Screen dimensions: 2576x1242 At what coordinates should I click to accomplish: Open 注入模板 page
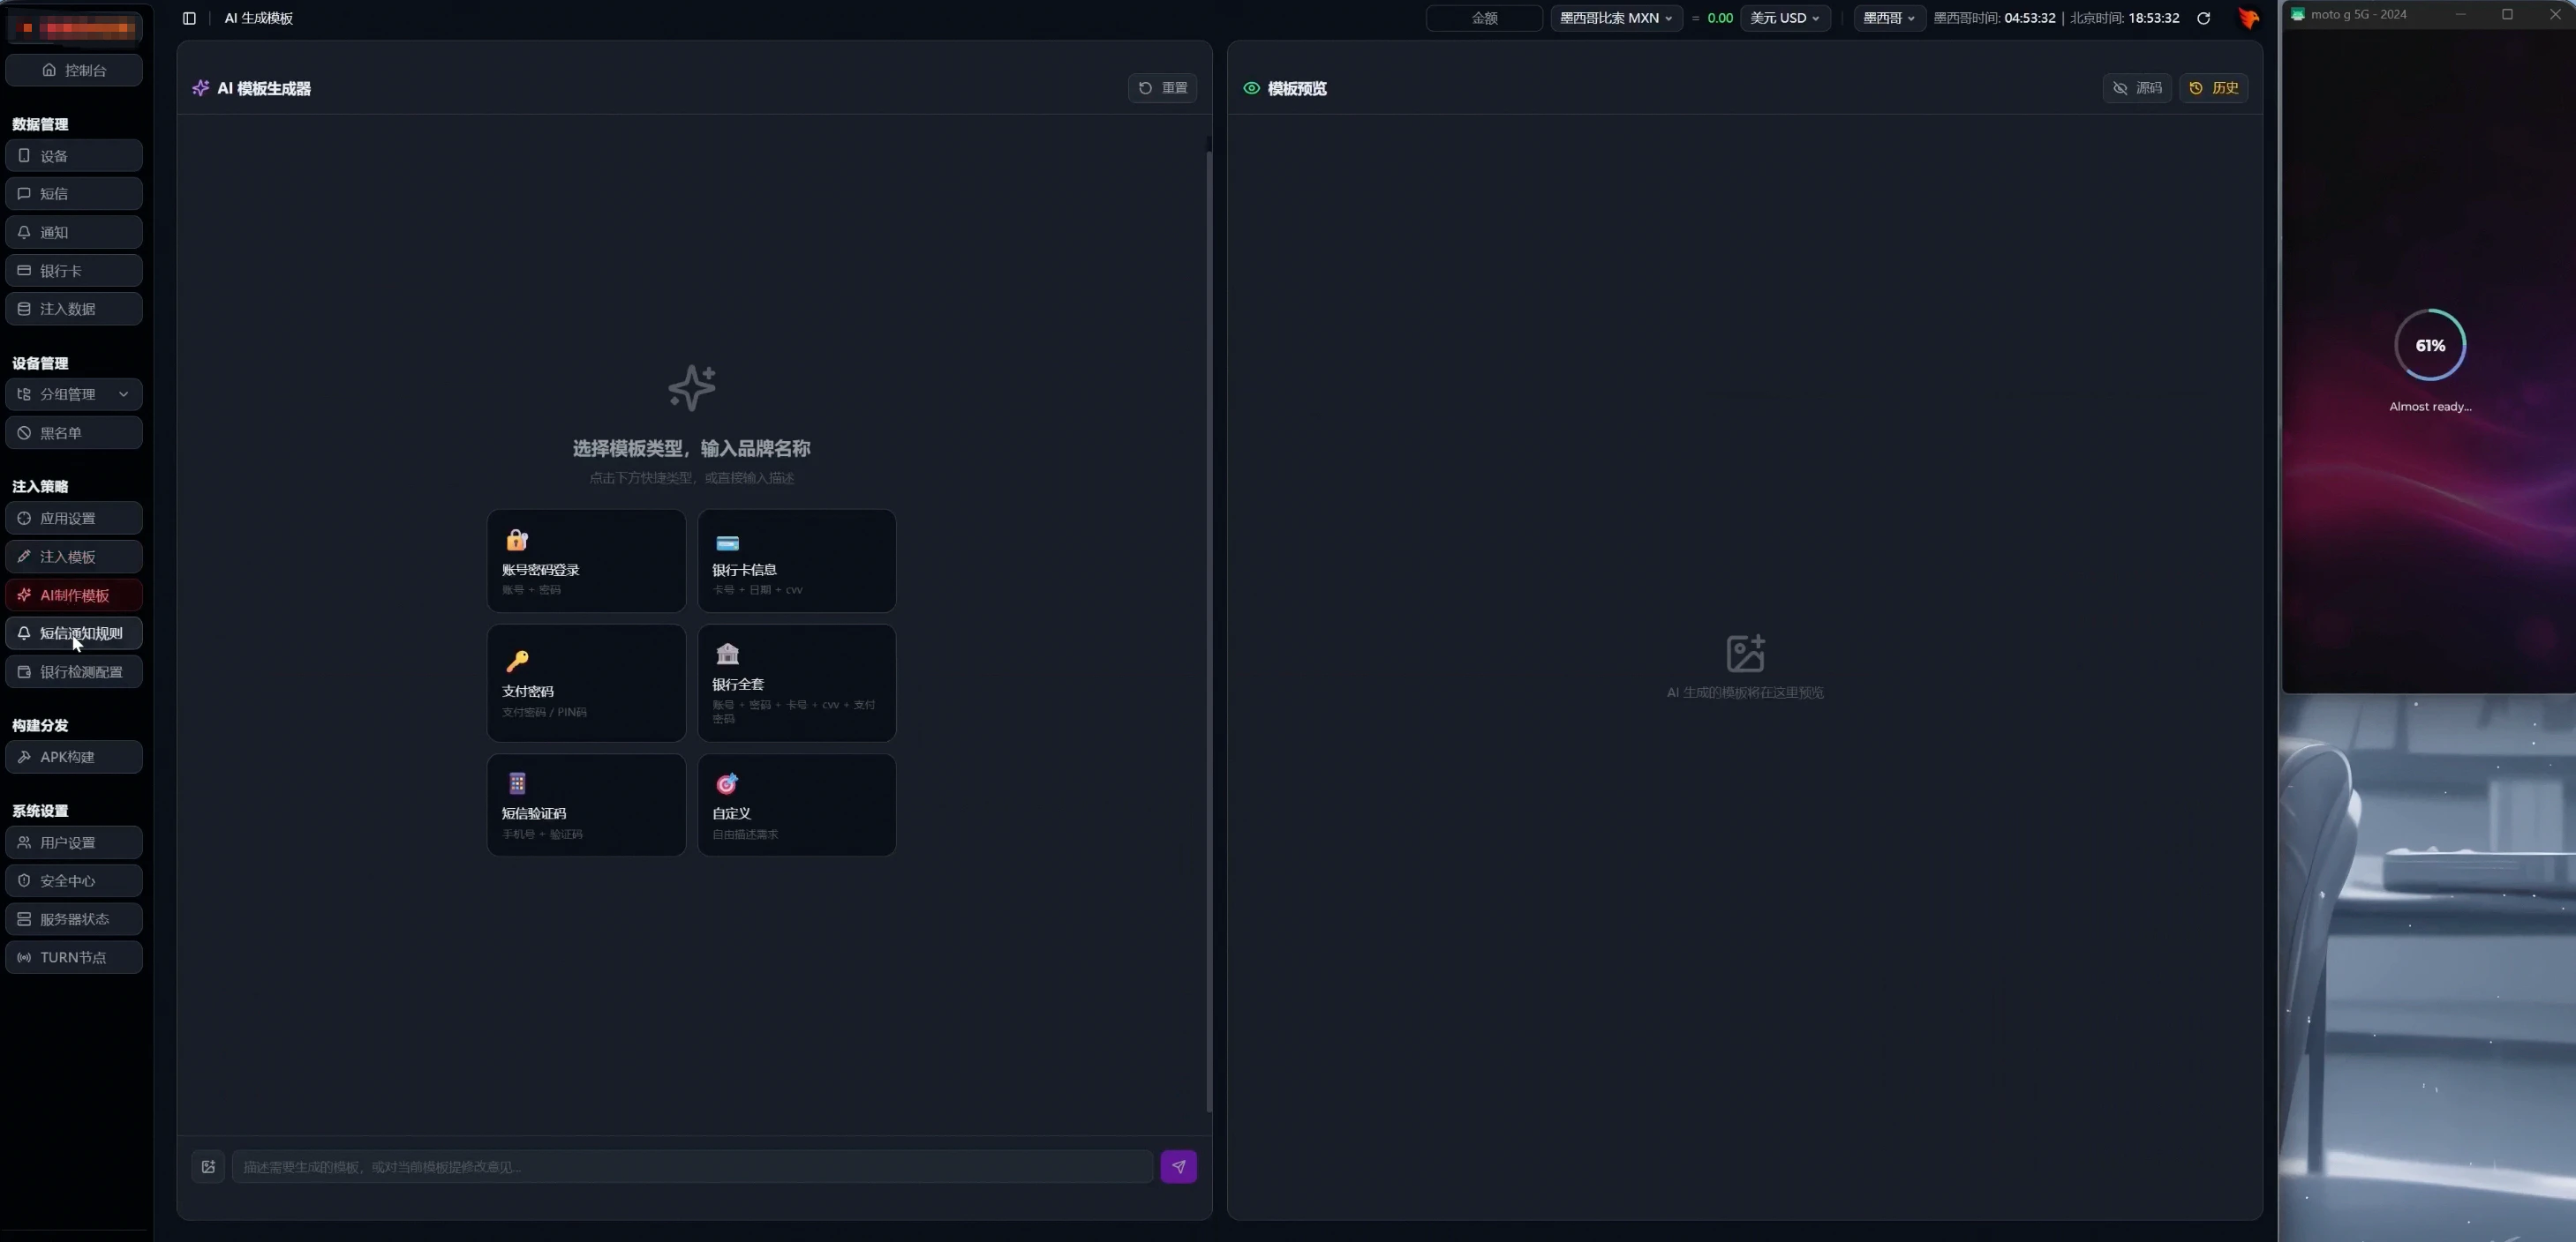(x=74, y=557)
